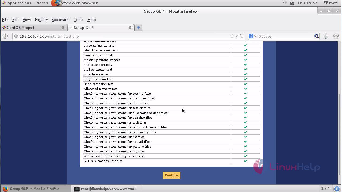Open the Edit menu
The width and height of the screenshot is (342, 192).
coord(16,20)
